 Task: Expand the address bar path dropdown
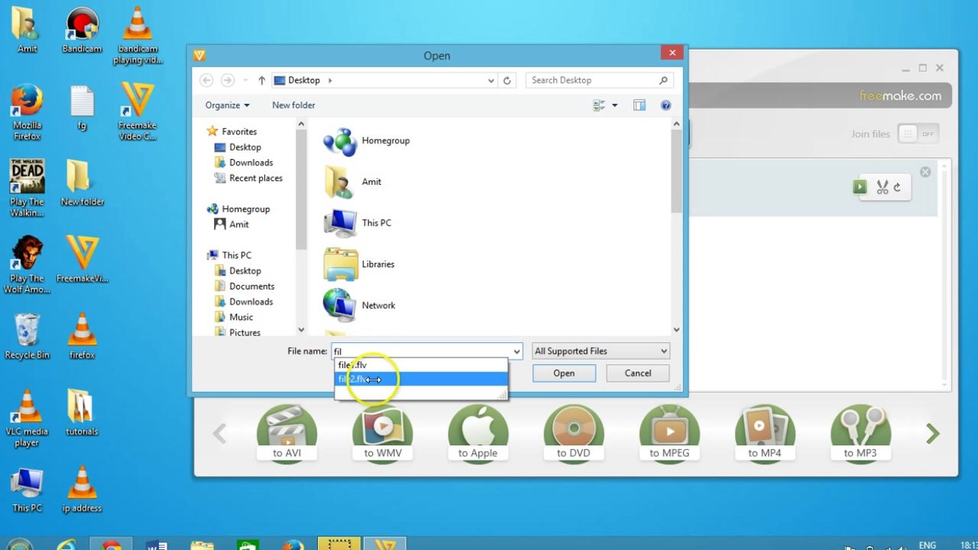coord(491,80)
